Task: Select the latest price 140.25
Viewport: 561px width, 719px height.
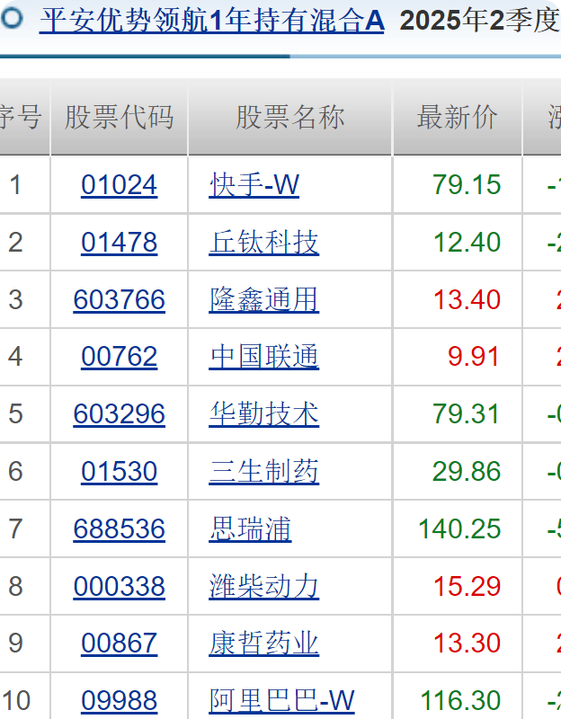Action: [459, 528]
